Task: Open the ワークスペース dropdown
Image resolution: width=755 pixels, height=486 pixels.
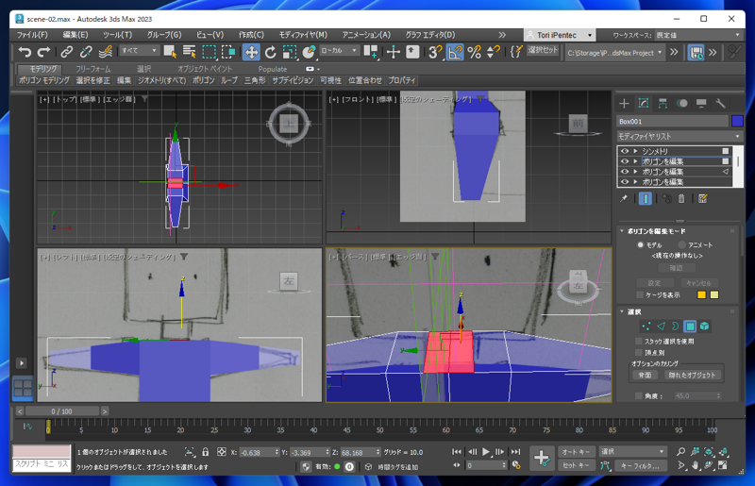Action: (x=698, y=35)
